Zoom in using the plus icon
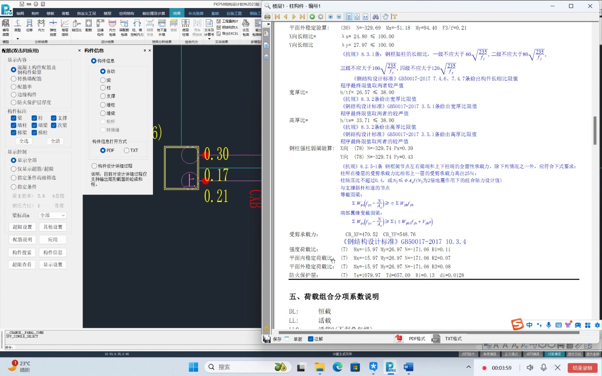This screenshot has width=602, height=376. coord(330,16)
